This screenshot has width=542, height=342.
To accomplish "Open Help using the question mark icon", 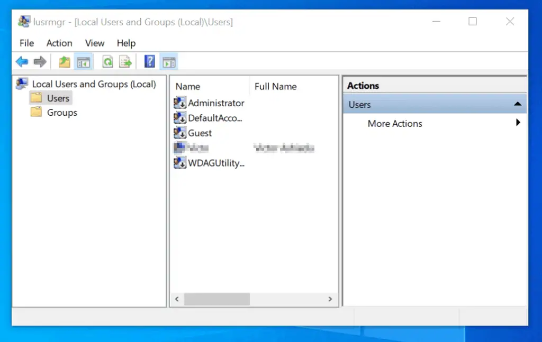I will 149,61.
